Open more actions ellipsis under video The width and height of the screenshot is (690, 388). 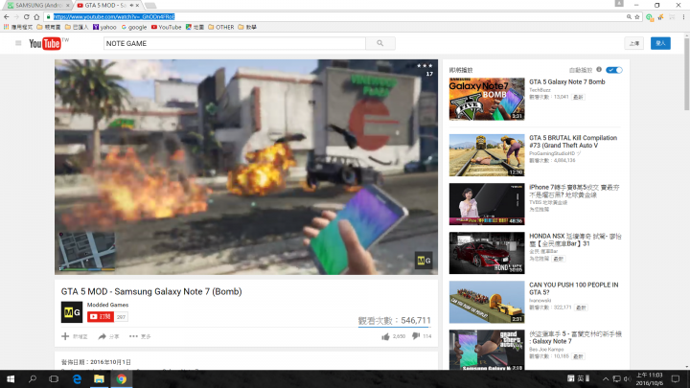133,336
